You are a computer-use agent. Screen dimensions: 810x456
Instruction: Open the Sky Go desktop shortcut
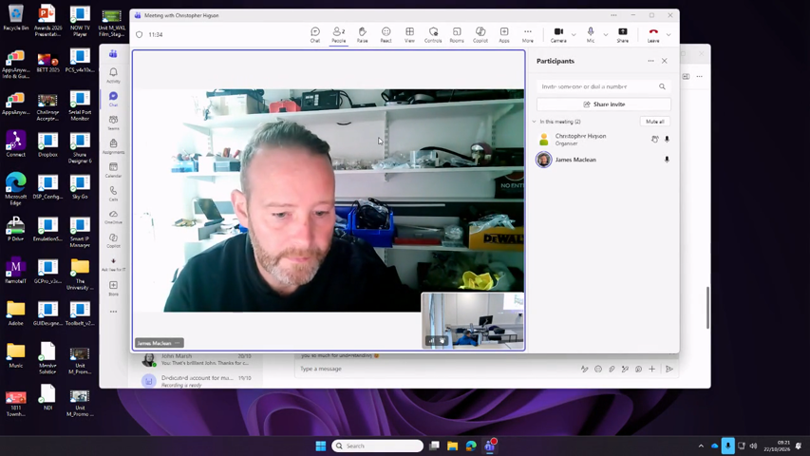(80, 187)
